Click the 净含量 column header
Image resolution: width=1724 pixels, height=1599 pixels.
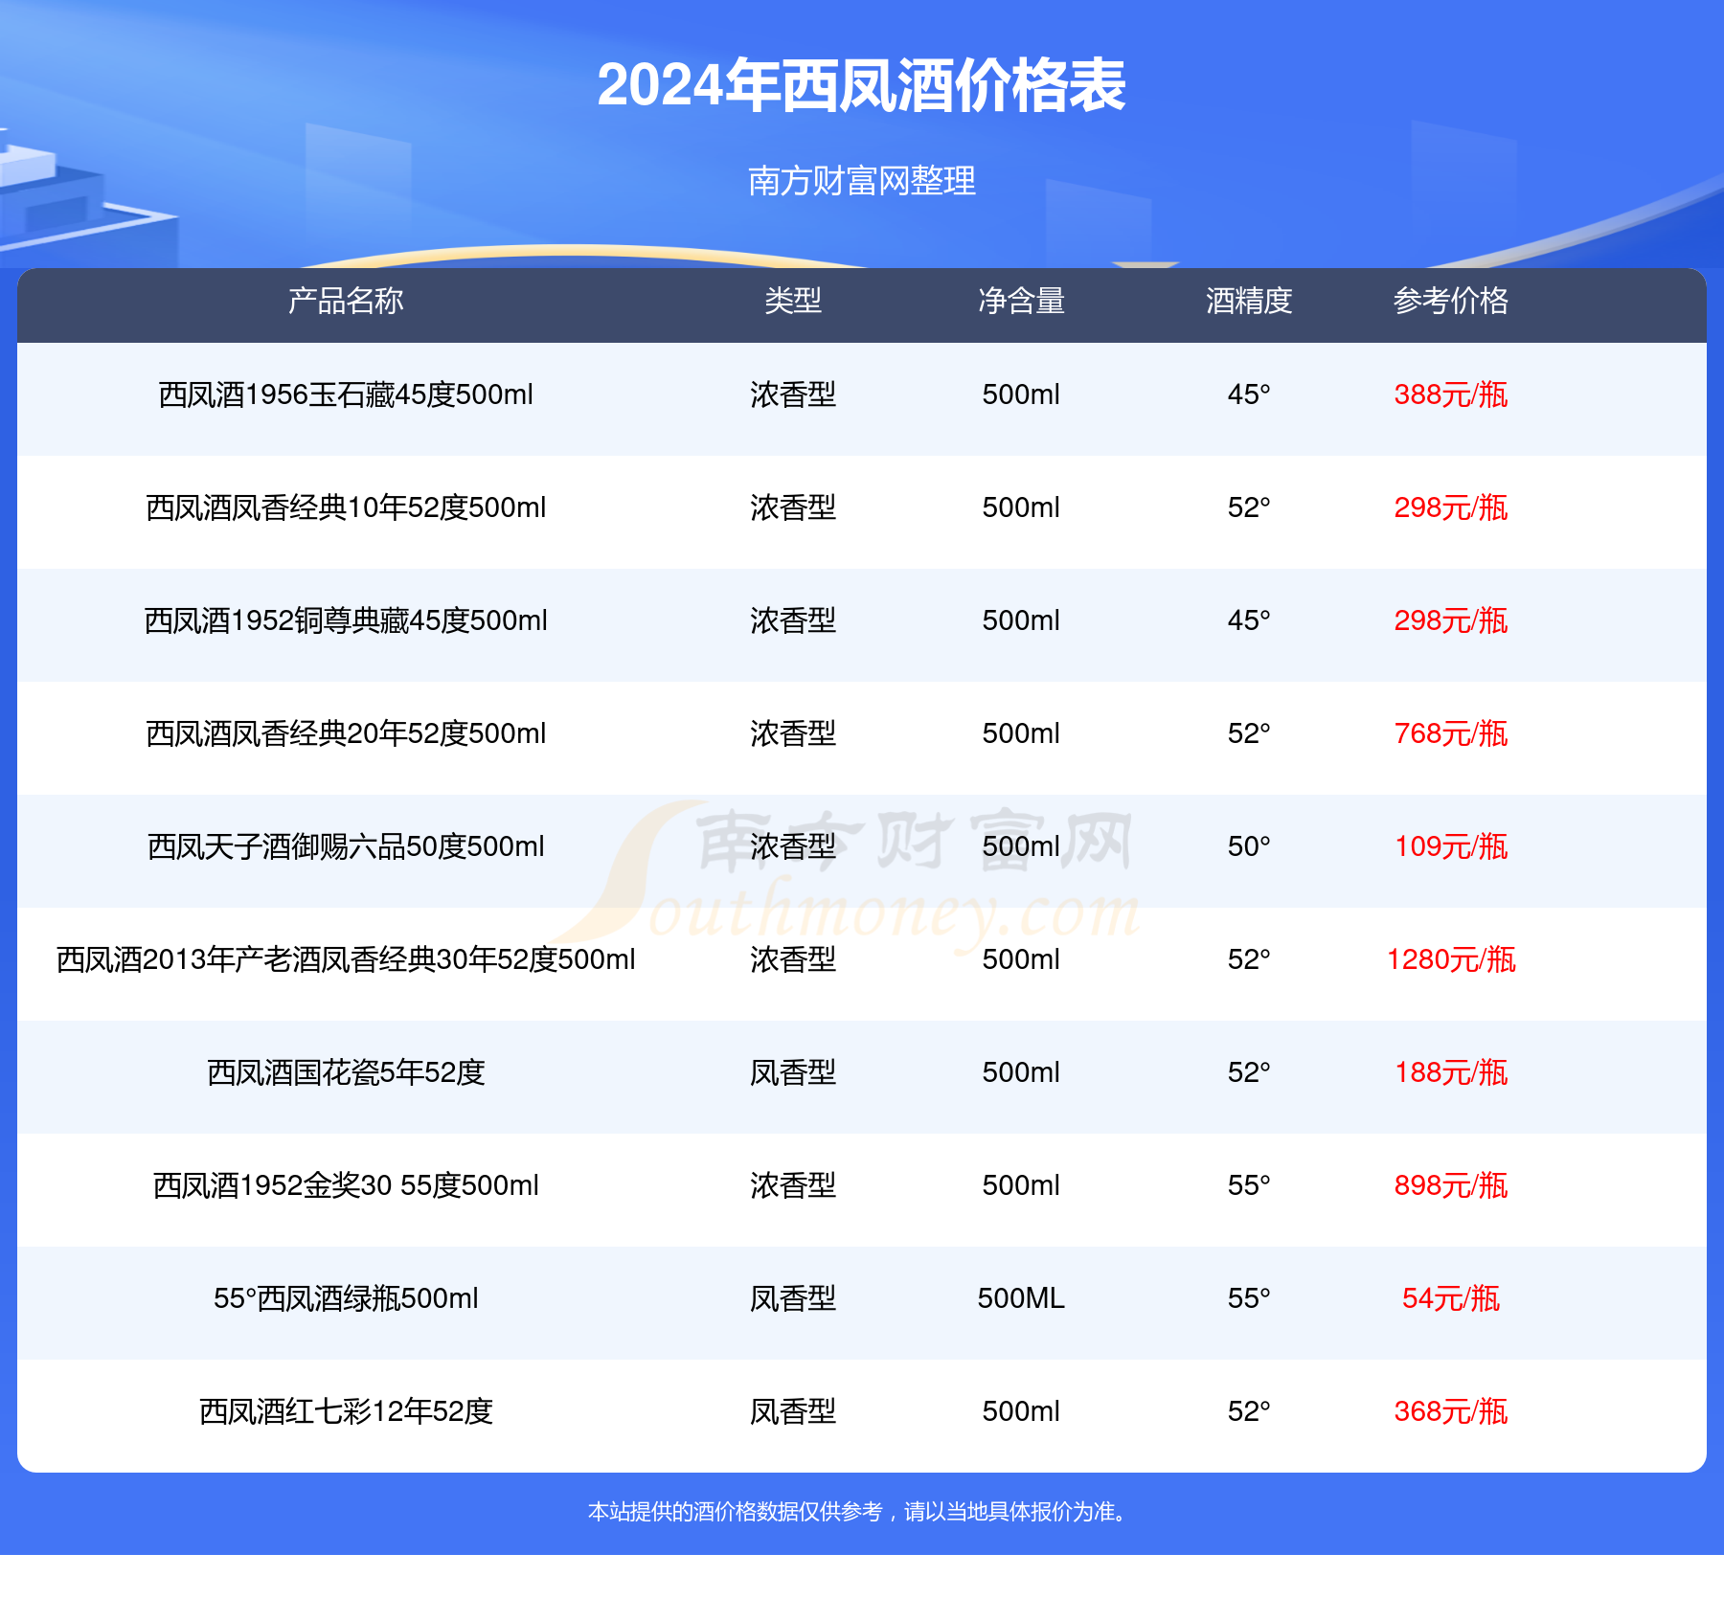coord(1021,301)
